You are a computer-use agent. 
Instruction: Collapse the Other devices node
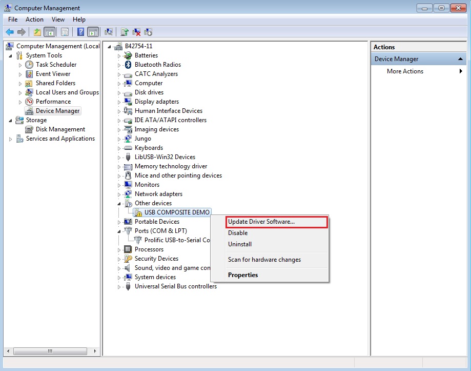119,203
